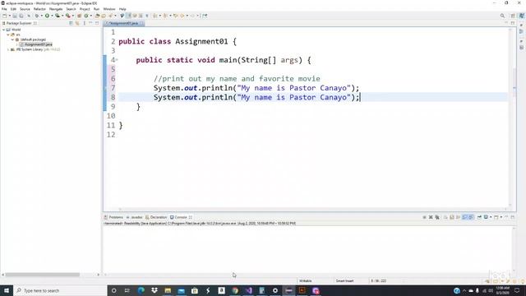Screen dimensions: 526x296
Task: Toggle Scroll Lock in Console toolbar
Action: coord(451,217)
